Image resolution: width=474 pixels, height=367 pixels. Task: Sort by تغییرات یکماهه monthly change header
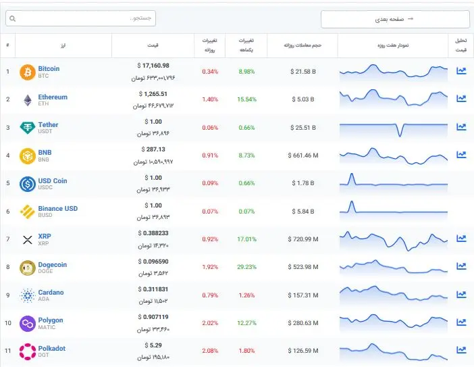tap(246, 45)
